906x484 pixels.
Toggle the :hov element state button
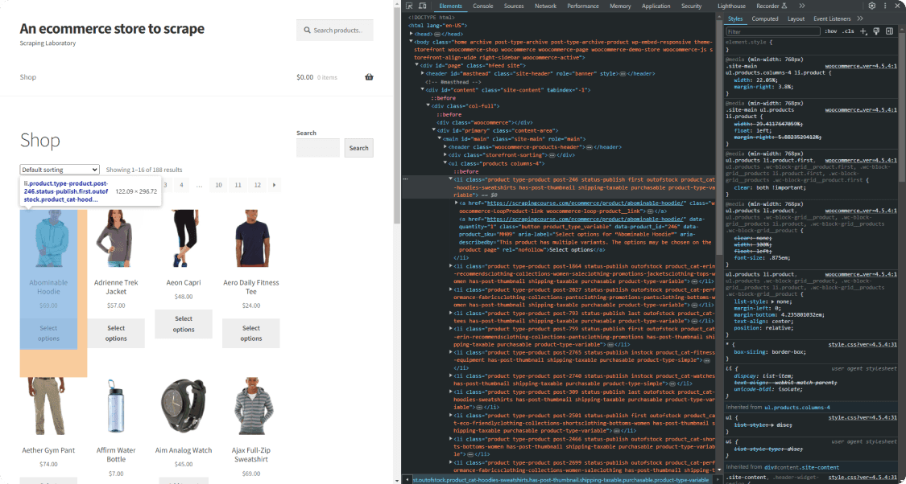pos(830,31)
